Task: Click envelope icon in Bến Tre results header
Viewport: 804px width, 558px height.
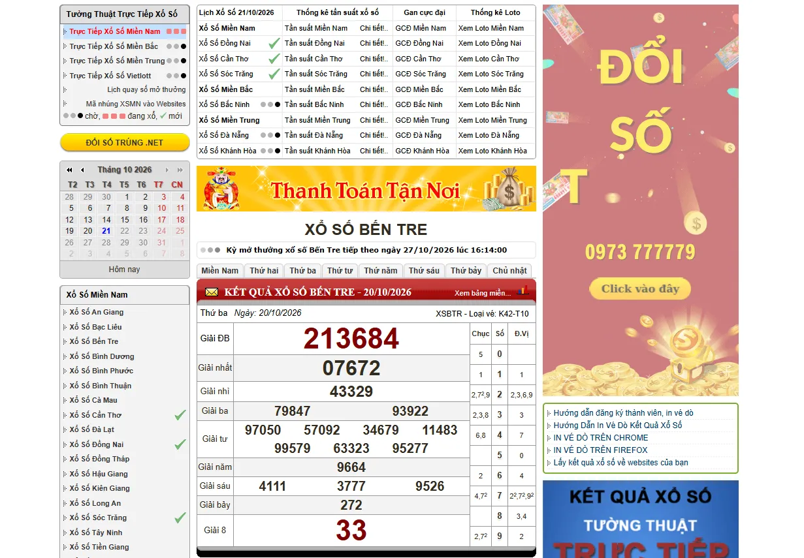Action: point(212,292)
